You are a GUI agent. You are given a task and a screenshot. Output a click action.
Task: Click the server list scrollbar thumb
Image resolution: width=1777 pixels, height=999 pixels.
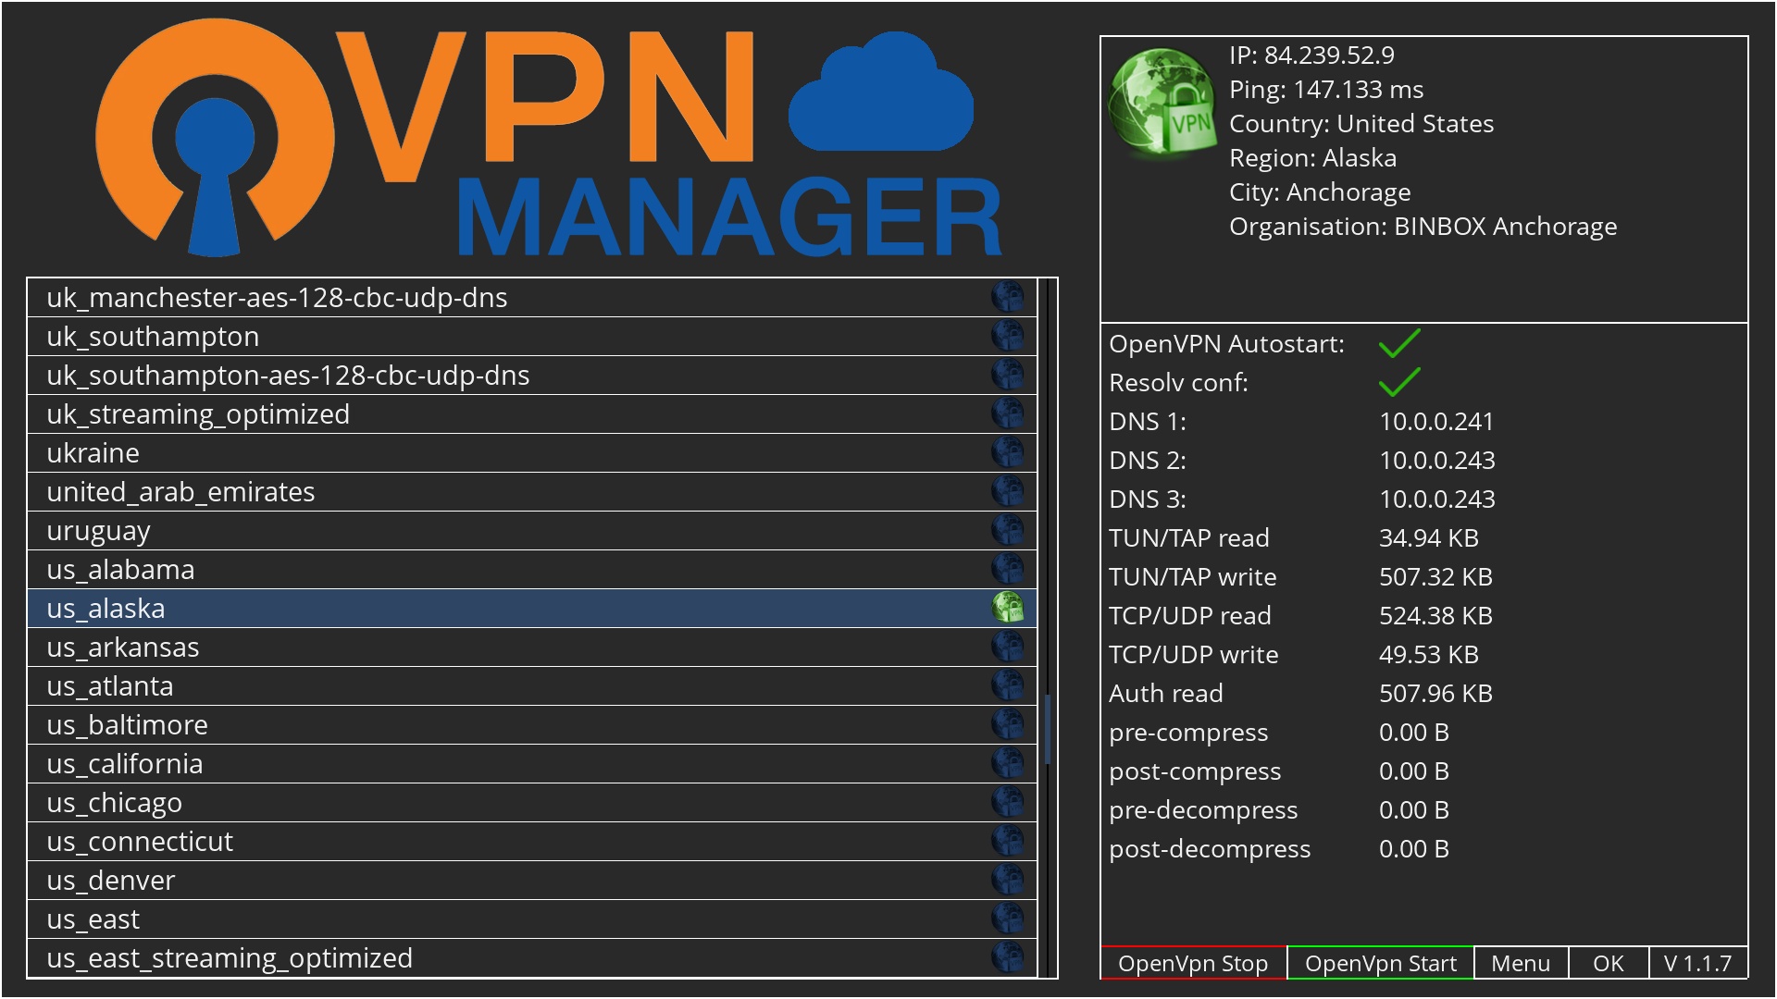pos(1048,730)
